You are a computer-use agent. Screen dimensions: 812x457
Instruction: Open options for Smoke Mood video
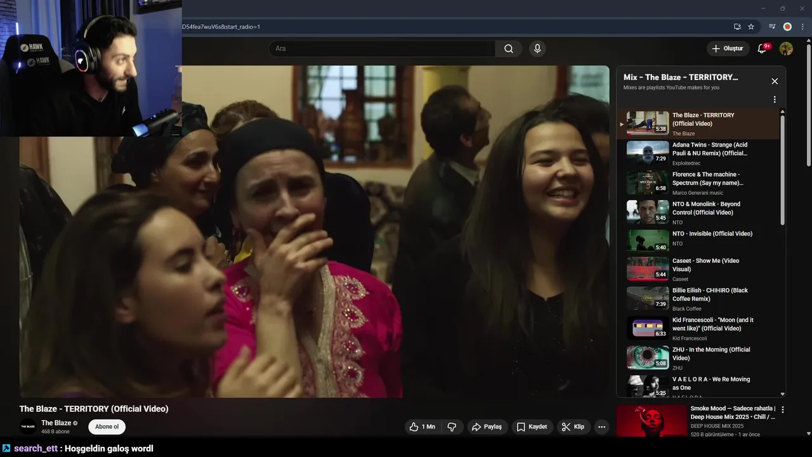tap(783, 410)
